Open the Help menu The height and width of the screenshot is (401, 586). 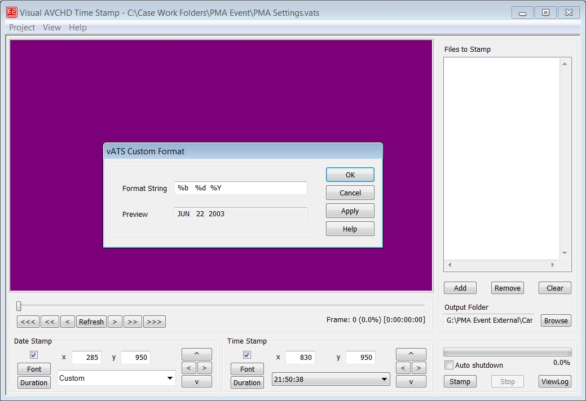pos(78,28)
